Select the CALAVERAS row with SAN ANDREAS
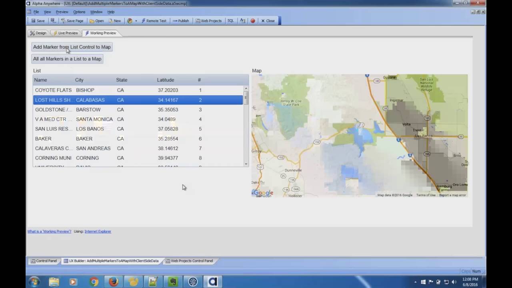The width and height of the screenshot is (512, 288). pos(138,148)
